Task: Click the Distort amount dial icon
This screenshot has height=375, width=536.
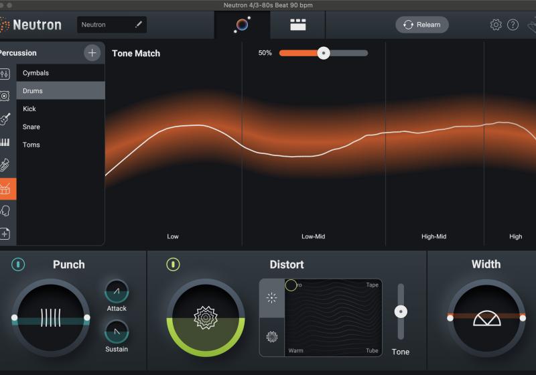Action: pos(206,317)
